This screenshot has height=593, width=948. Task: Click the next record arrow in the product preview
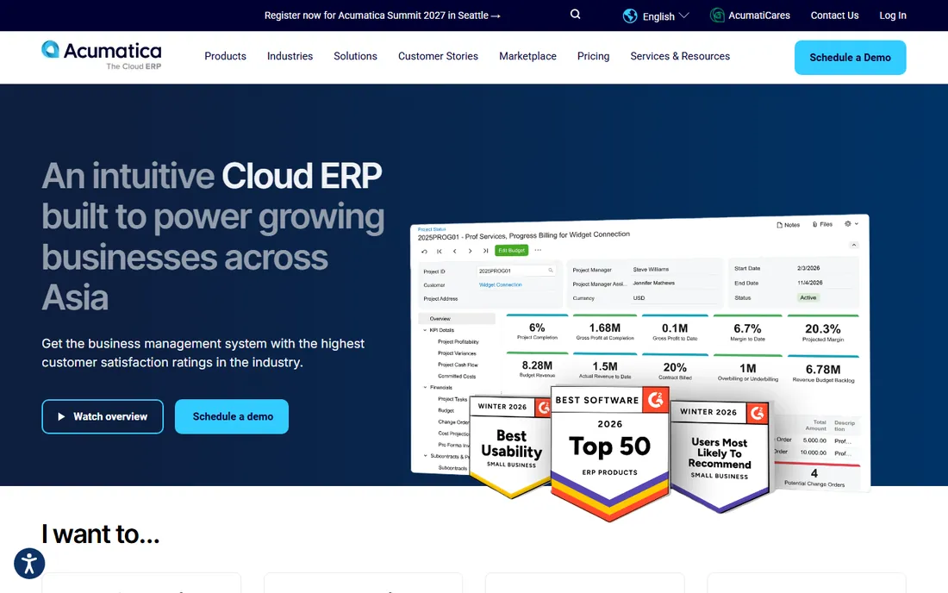pos(470,251)
